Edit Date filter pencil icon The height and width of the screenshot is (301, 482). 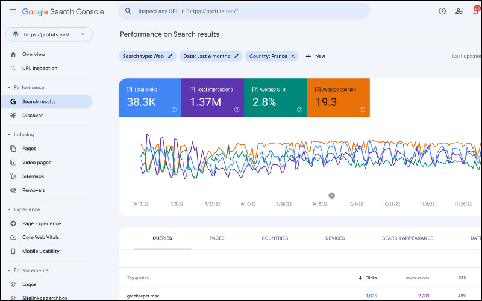[236, 56]
